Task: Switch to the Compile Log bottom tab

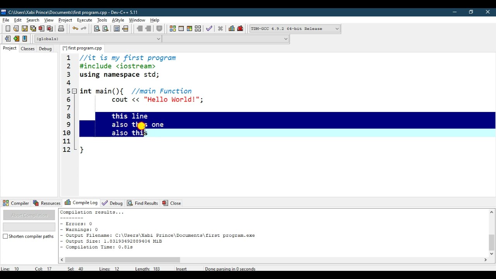Action: (81, 203)
